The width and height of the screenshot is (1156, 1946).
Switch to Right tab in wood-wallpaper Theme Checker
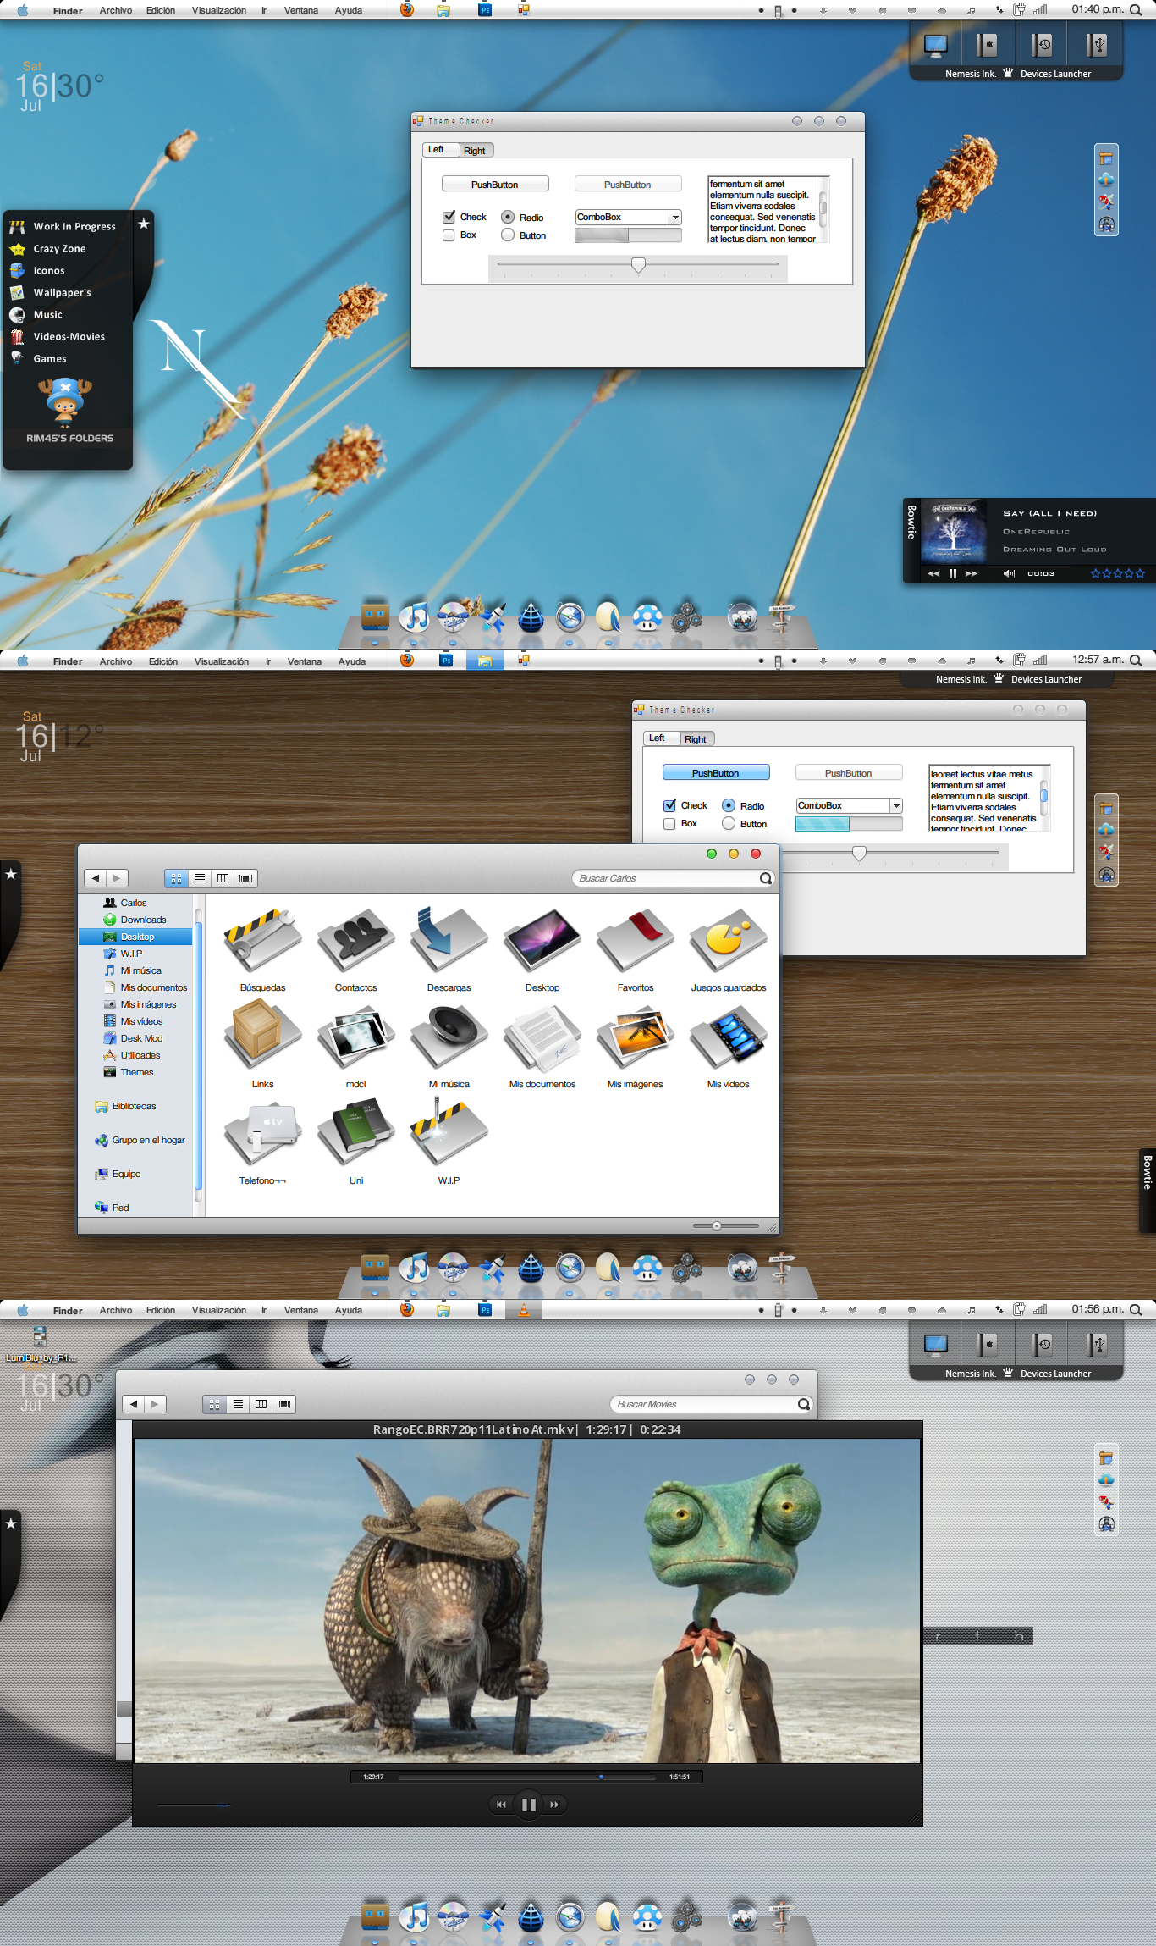[696, 739]
